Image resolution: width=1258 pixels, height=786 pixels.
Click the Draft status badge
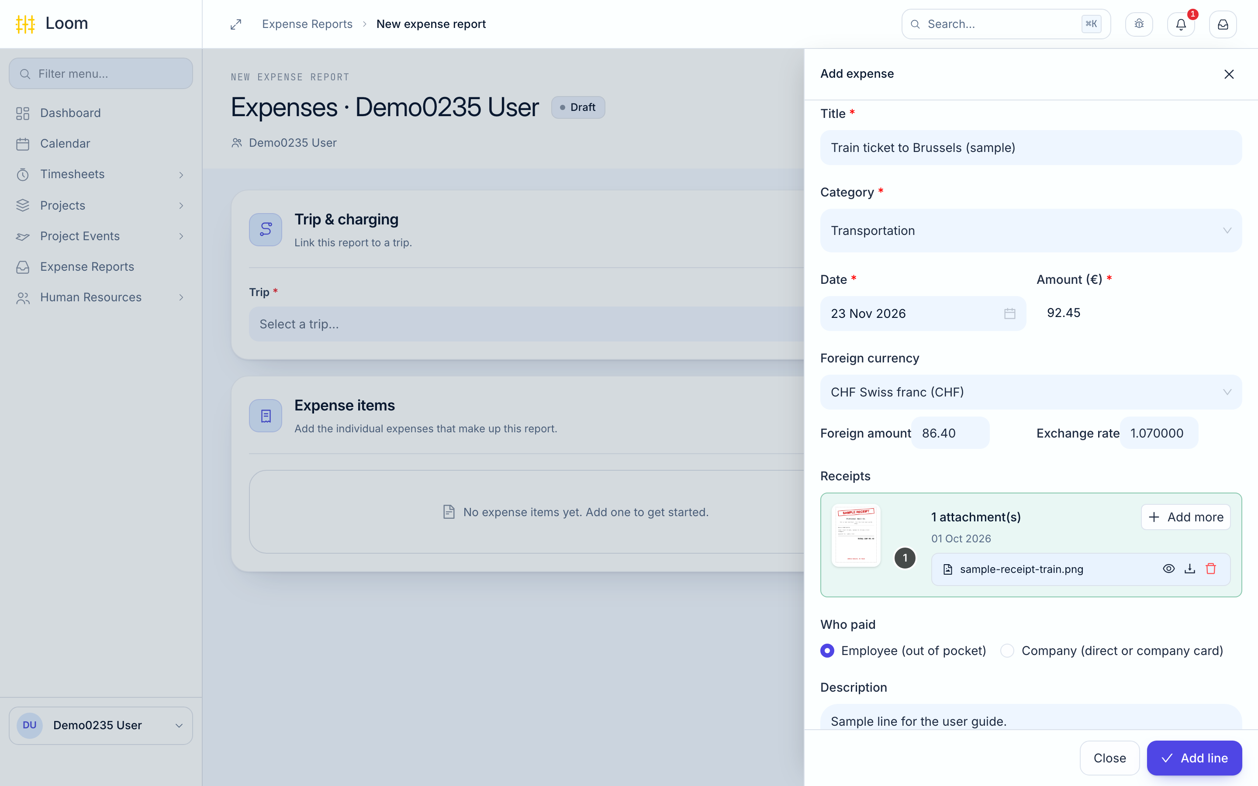point(577,107)
